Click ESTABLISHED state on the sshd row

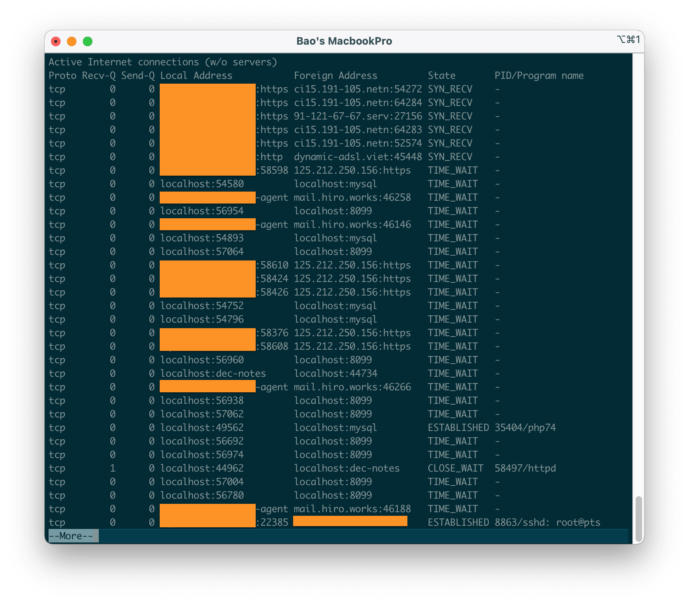458,523
